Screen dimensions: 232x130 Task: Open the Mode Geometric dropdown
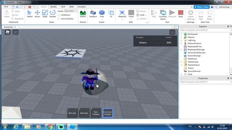pos(71,11)
